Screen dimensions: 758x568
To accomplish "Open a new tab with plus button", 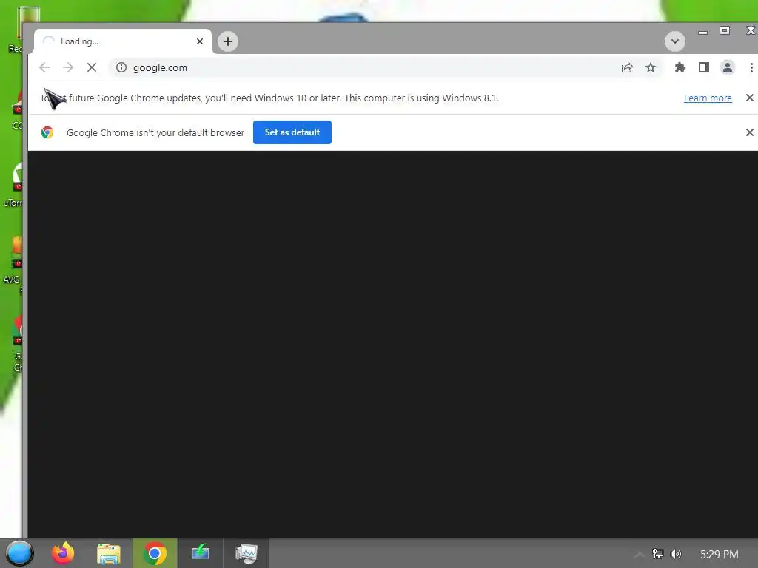I will pyautogui.click(x=228, y=41).
